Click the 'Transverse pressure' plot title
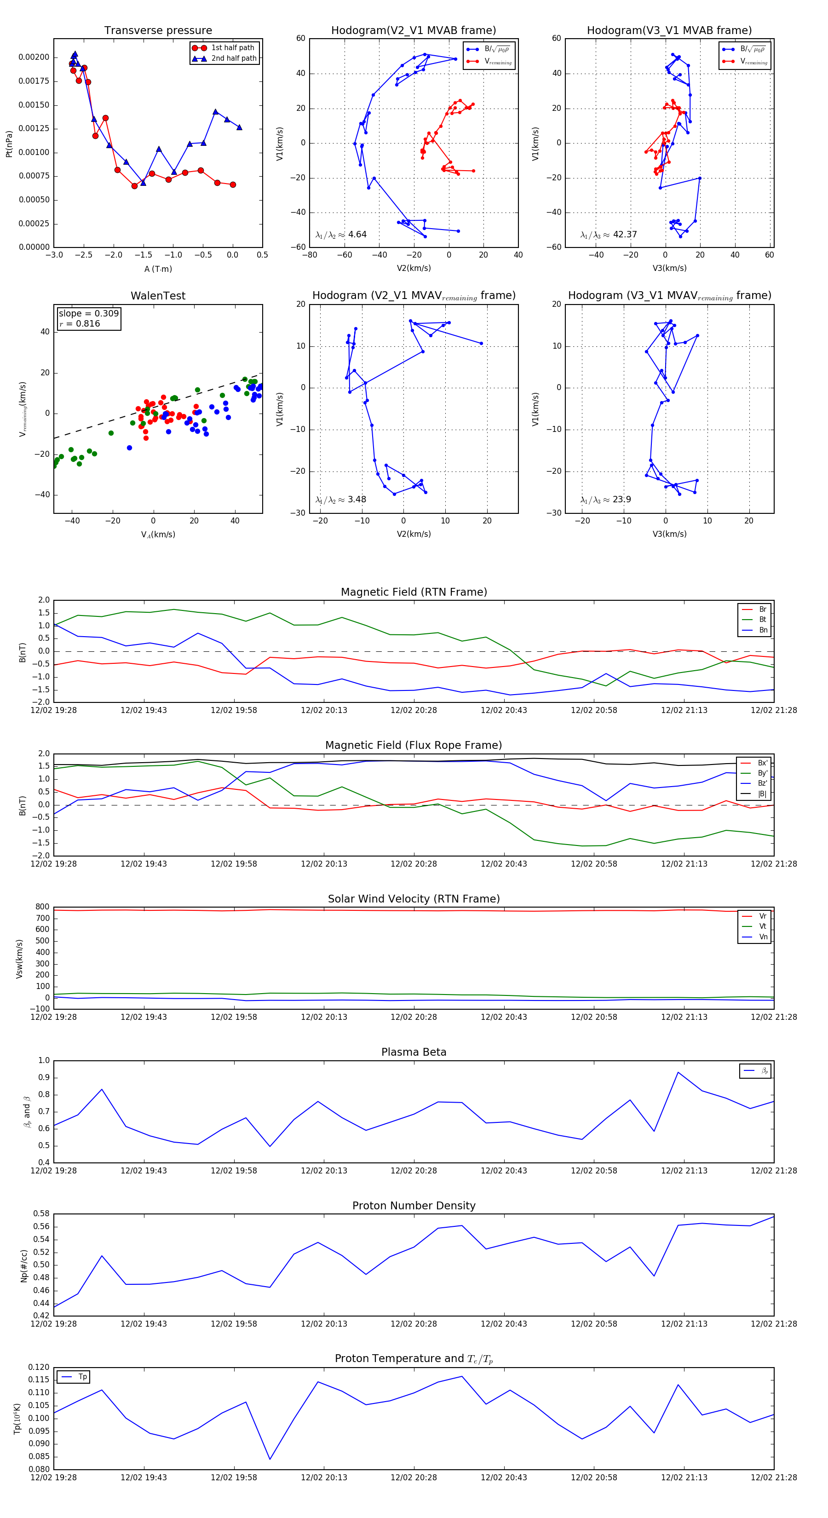This screenshot has height=1518, width=828. coord(158,30)
